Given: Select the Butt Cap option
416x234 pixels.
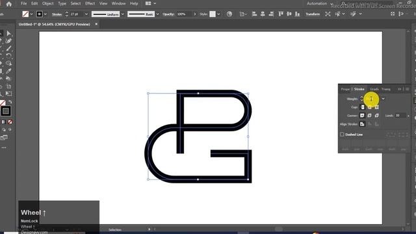Looking at the screenshot, I should (x=362, y=107).
